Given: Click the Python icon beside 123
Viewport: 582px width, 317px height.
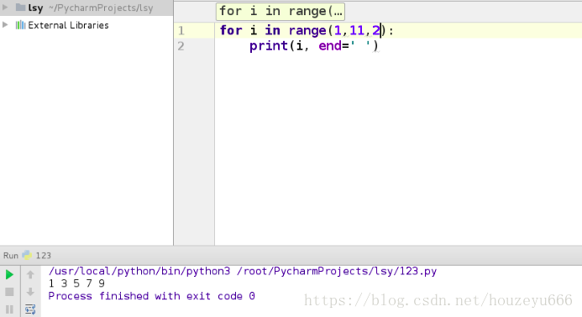Looking at the screenshot, I should tap(27, 255).
